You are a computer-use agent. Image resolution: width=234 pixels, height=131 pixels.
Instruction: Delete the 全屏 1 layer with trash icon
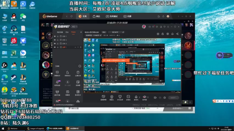81,47
